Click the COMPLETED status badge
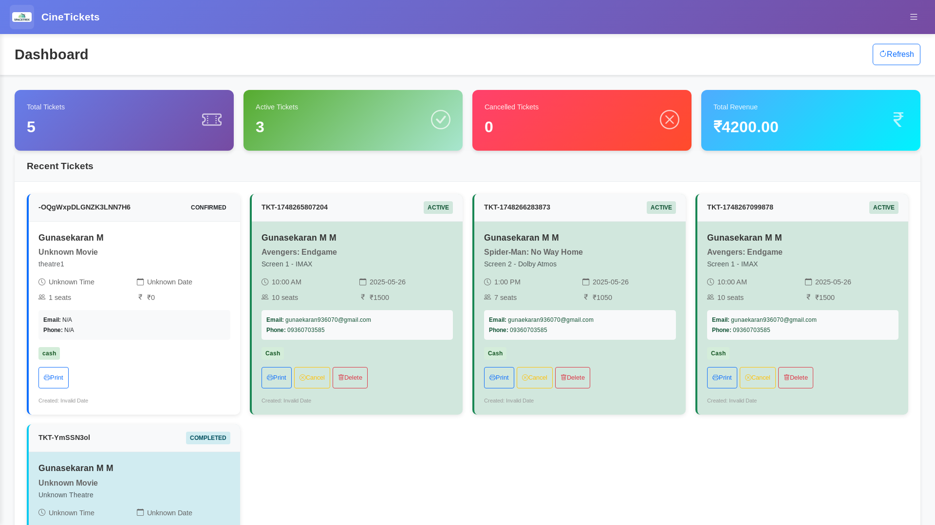Viewport: 935px width, 525px height. point(208,438)
